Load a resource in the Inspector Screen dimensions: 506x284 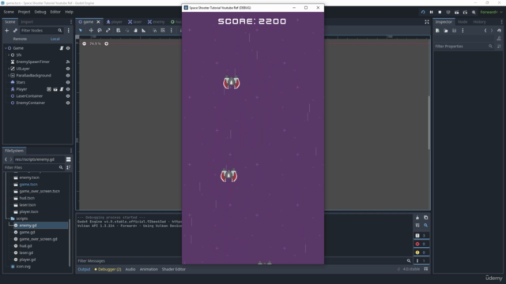coord(446,31)
